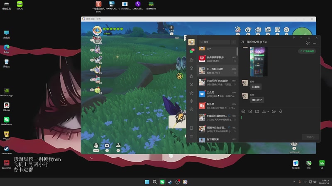The image size is (332, 186).
Task: Click WeChat profile avatar at sidebar top
Action: (191, 42)
